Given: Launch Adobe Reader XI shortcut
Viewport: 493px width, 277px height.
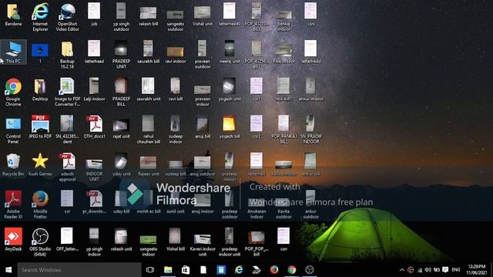Looking at the screenshot, I should tap(13, 205).
